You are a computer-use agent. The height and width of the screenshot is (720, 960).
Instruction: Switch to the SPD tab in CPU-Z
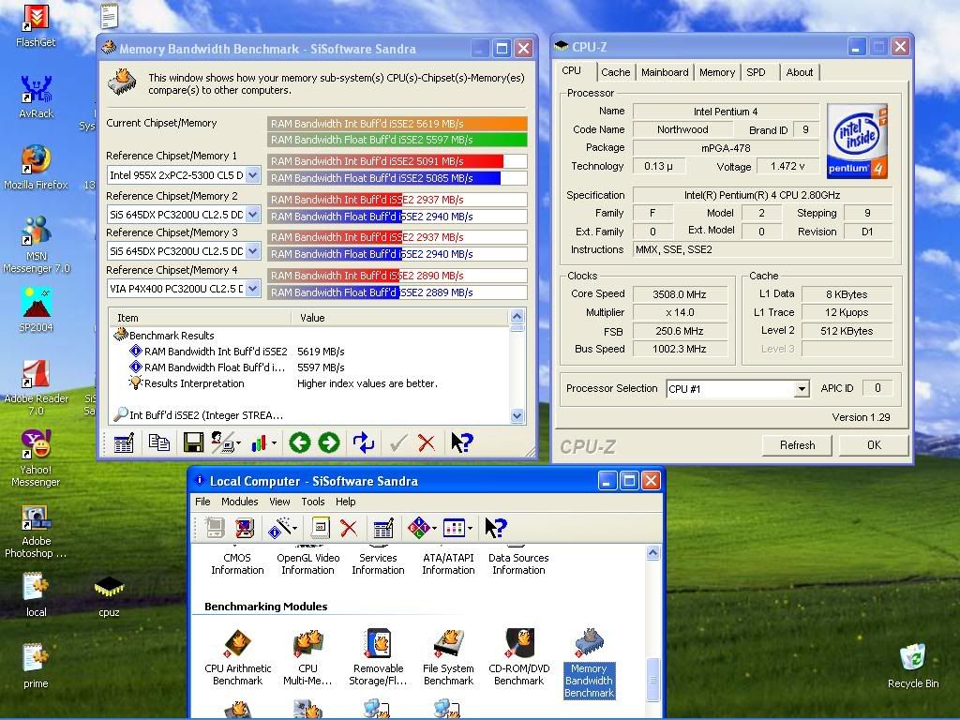pyautogui.click(x=757, y=71)
